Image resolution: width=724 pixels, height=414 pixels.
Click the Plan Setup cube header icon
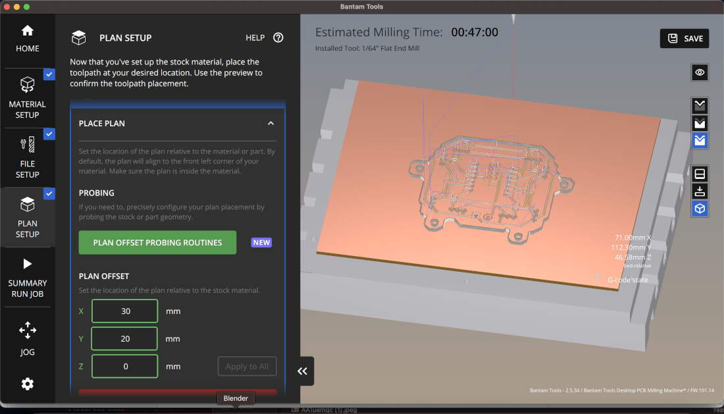click(x=79, y=38)
